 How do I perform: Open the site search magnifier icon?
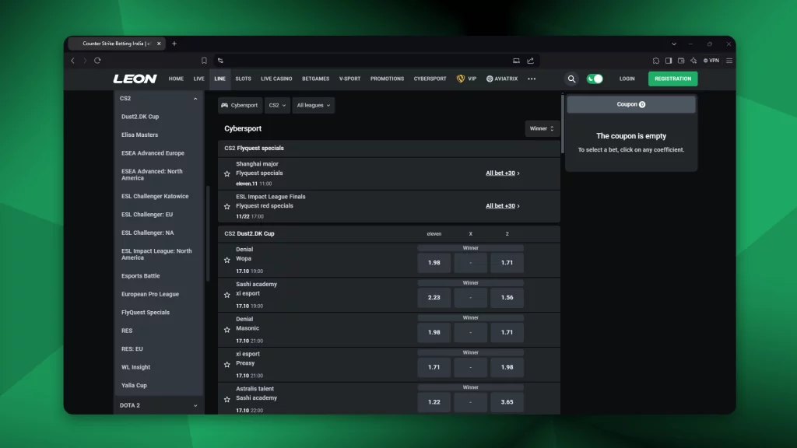571,79
